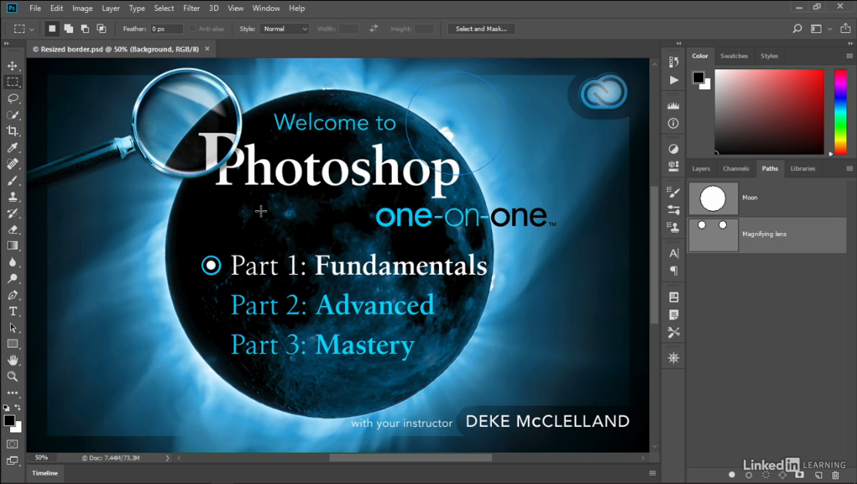This screenshot has height=484, width=857.
Task: Toggle Quick Mask mode
Action: pos(12,444)
